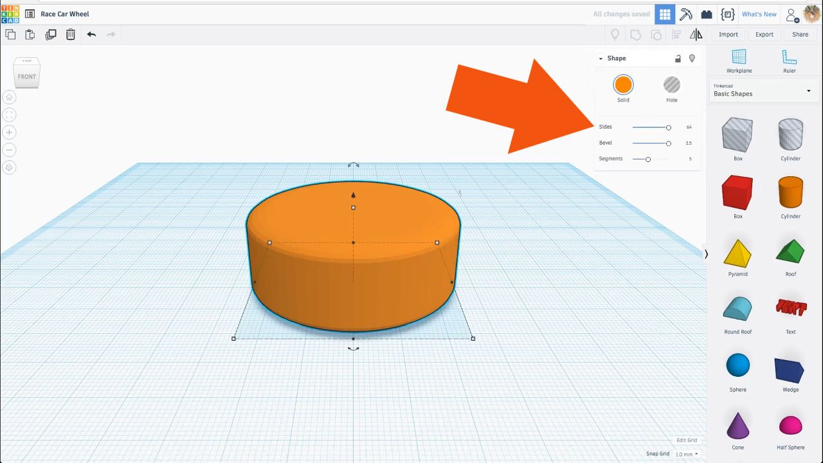This screenshot has width=823, height=463.
Task: Switch the shape to Hole mode
Action: click(x=671, y=84)
